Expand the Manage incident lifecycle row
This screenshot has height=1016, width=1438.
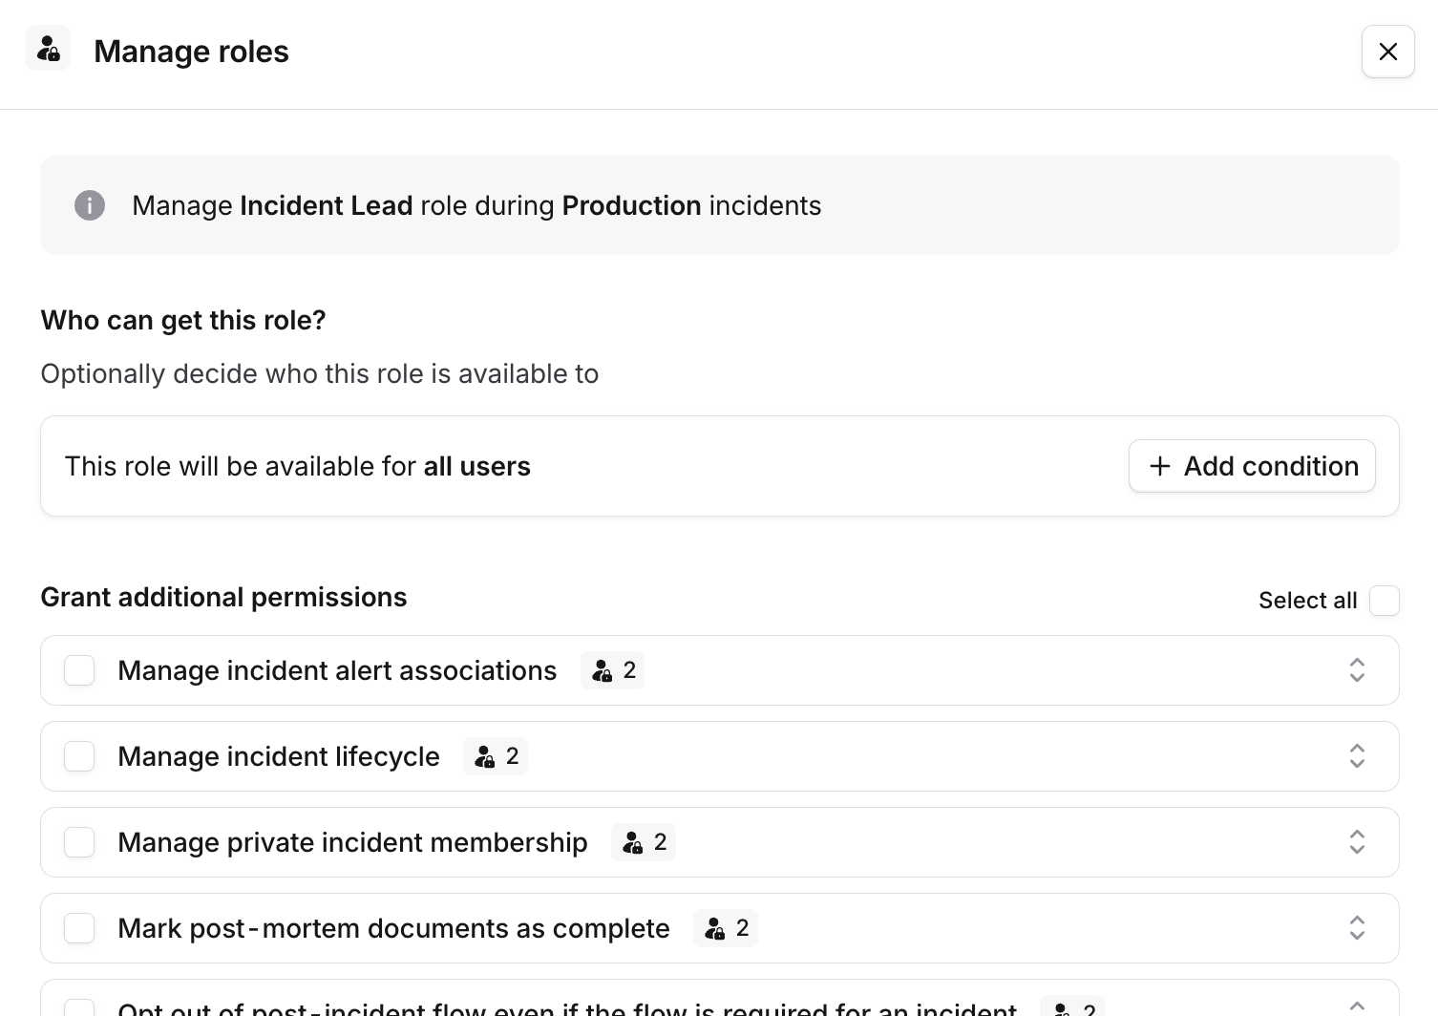coord(1356,756)
